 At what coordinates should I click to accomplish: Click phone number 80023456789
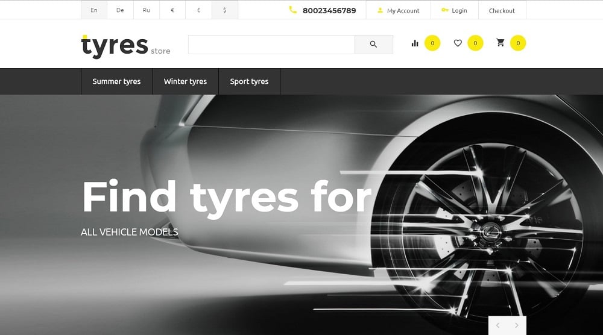pos(329,11)
